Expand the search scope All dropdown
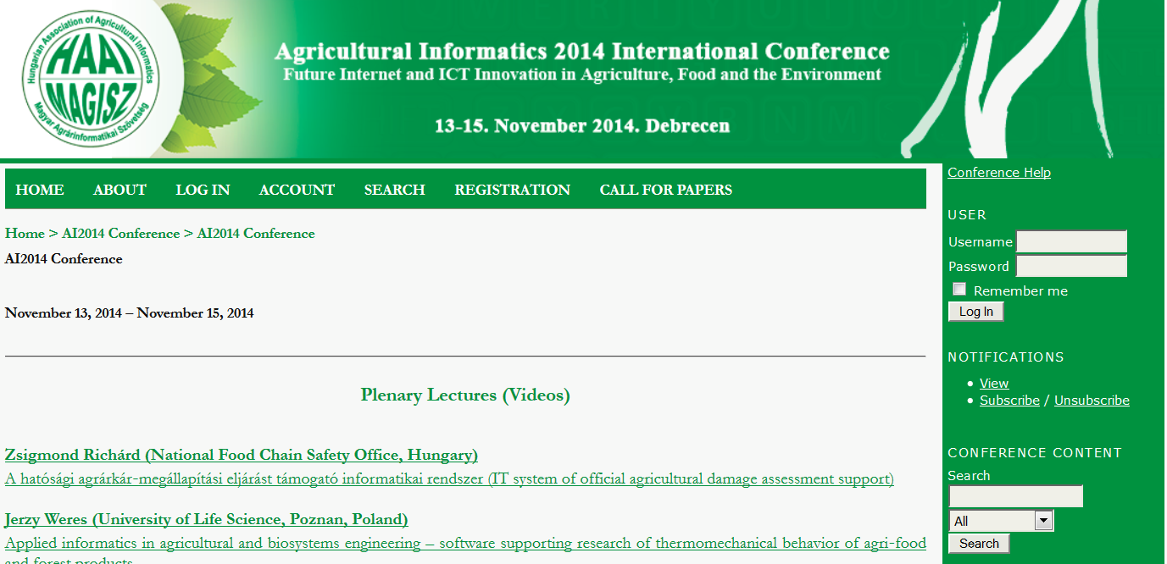 [x=1001, y=521]
